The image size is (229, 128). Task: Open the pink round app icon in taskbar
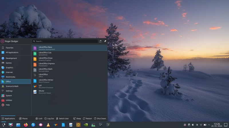point(41,125)
